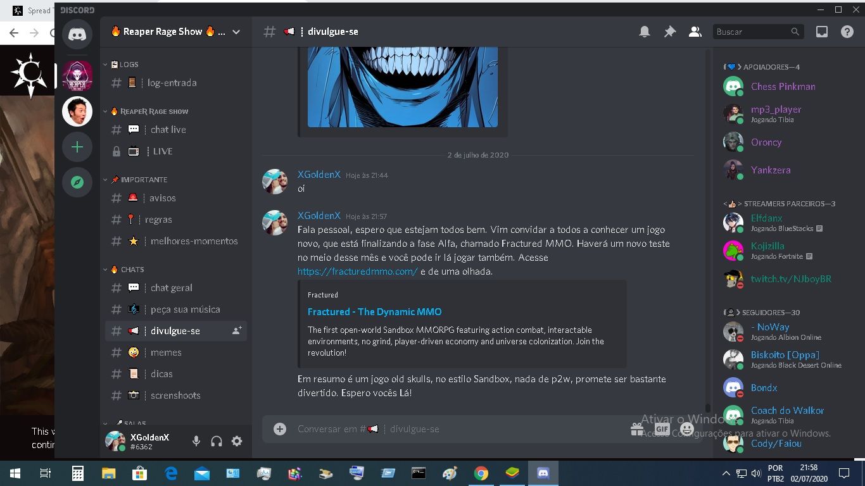This screenshot has width=865, height=486.
Task: Collapse the IMPORTANTE category
Action: coord(136,180)
